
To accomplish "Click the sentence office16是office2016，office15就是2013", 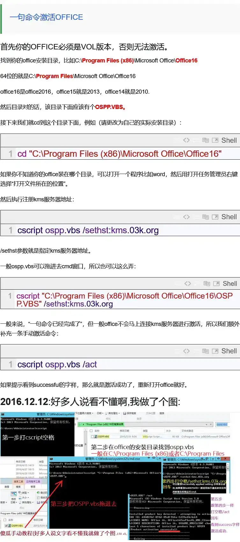I will tap(75, 92).
